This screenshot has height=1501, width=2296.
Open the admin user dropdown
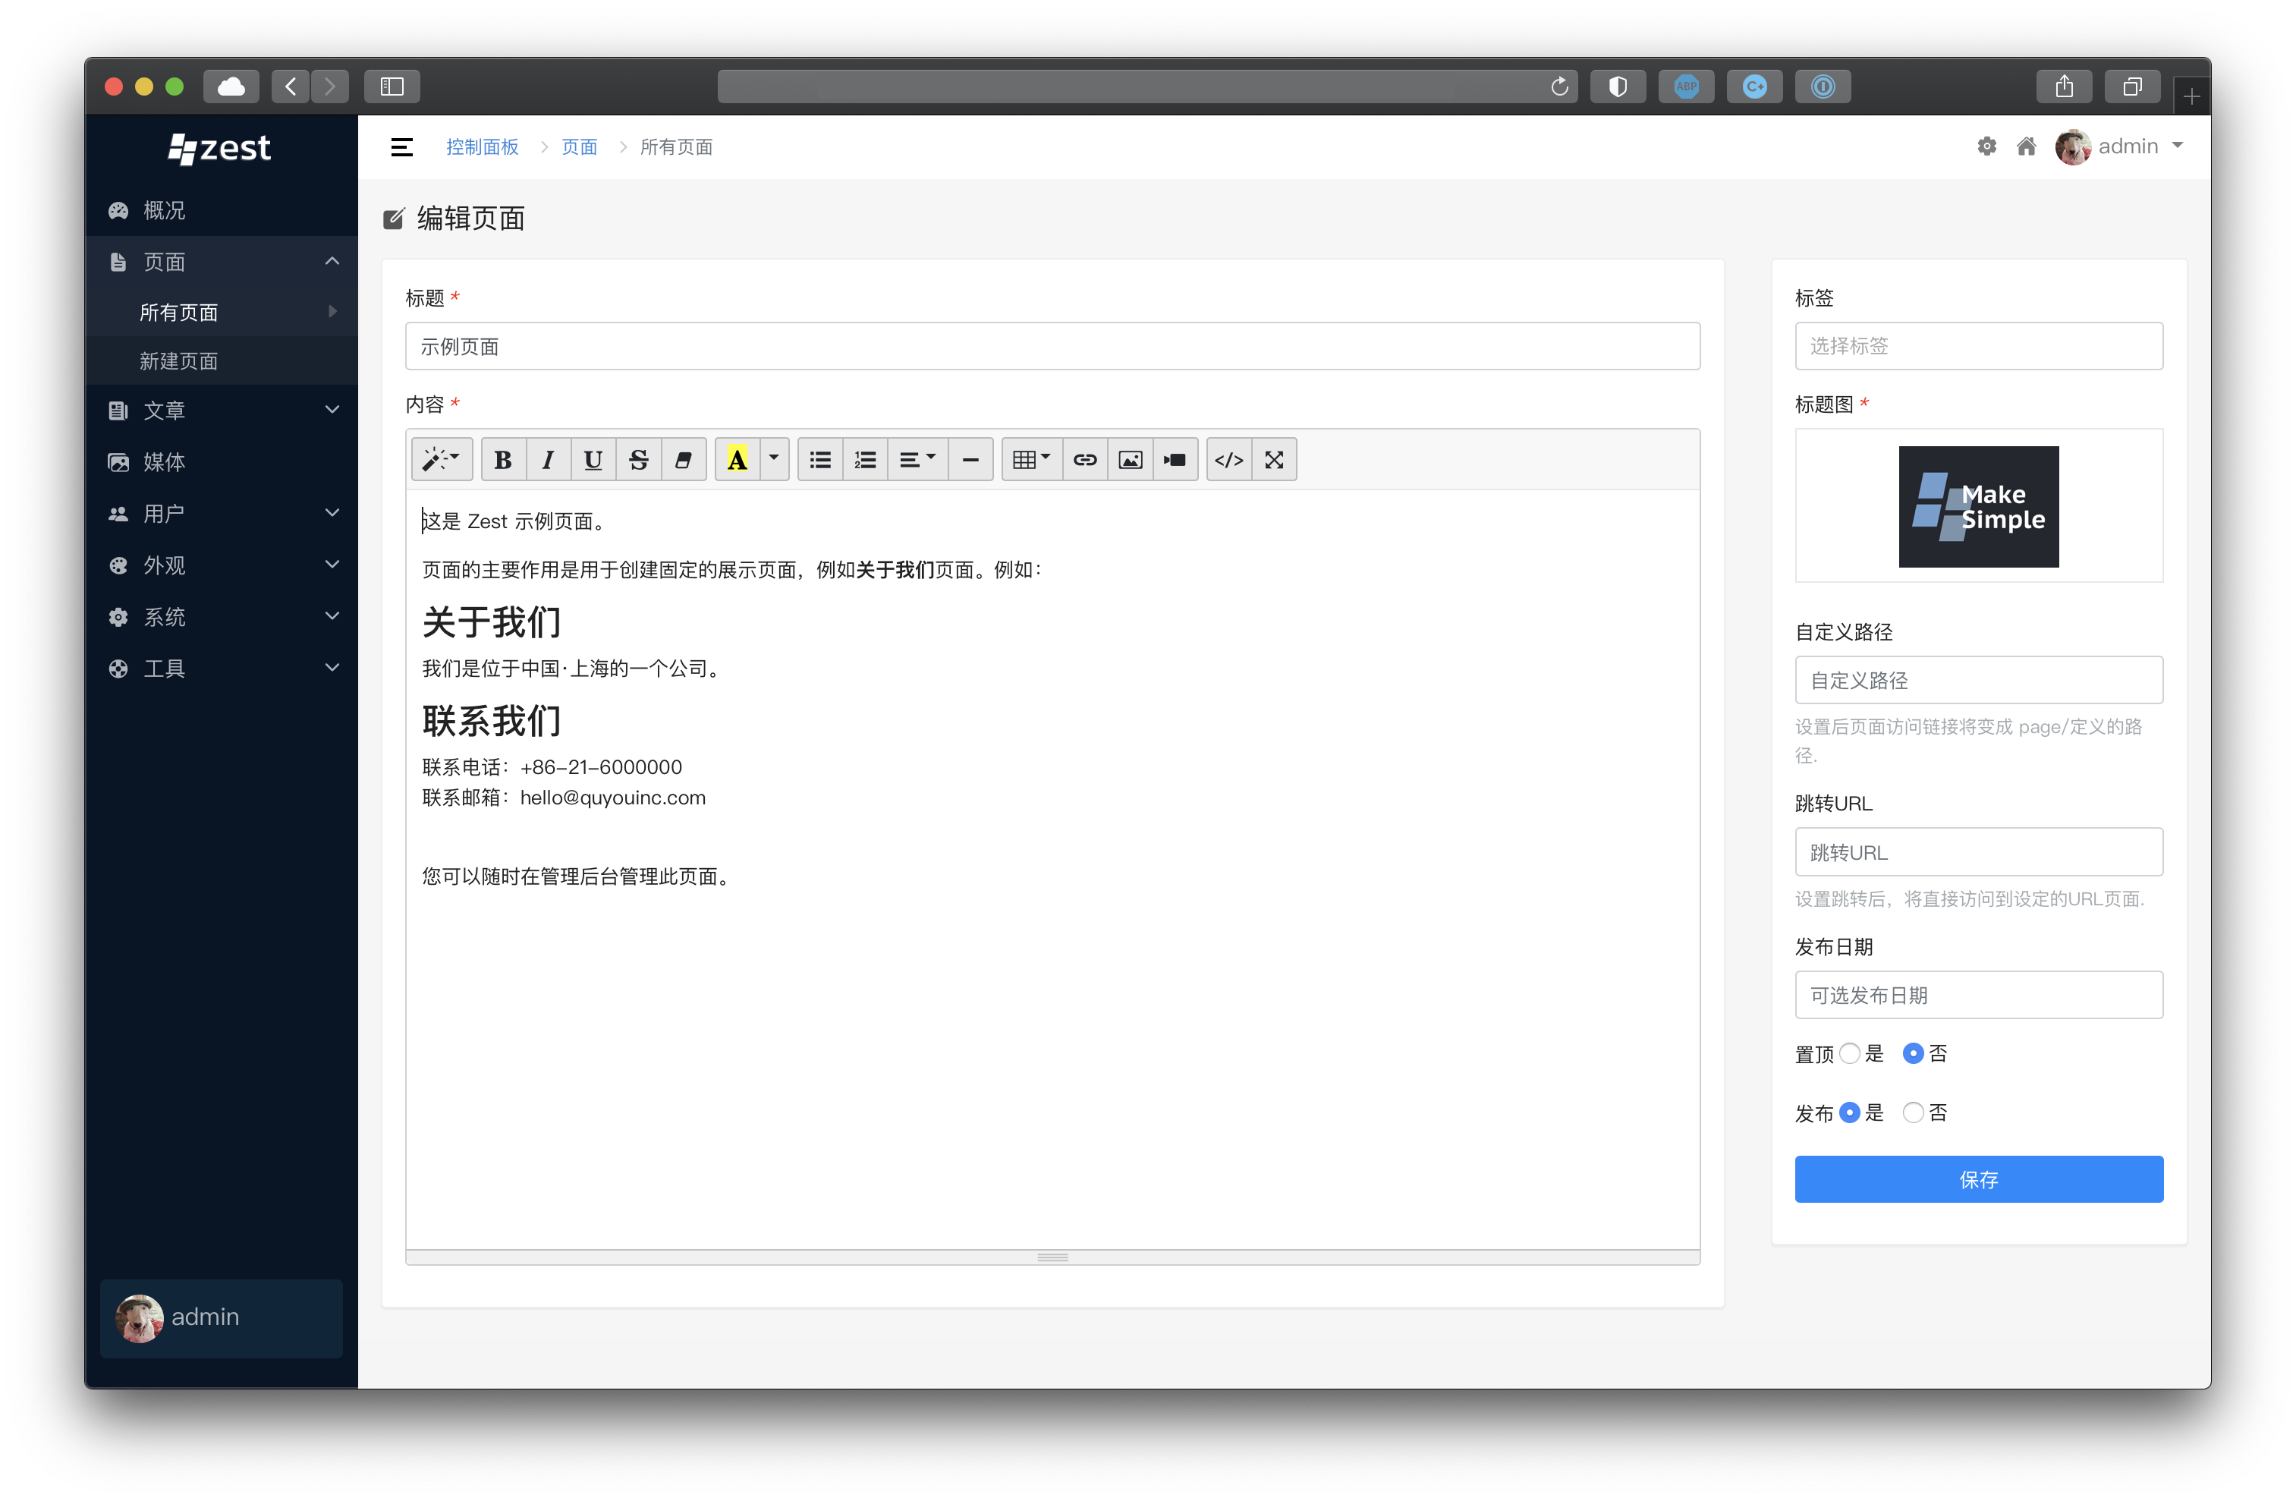(x=2122, y=146)
